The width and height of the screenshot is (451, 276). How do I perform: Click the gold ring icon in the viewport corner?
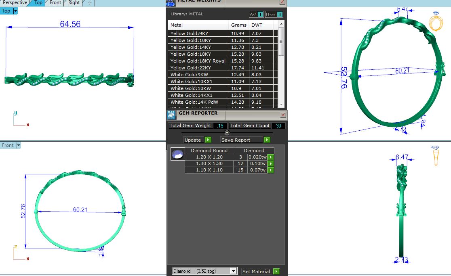[x=436, y=22]
